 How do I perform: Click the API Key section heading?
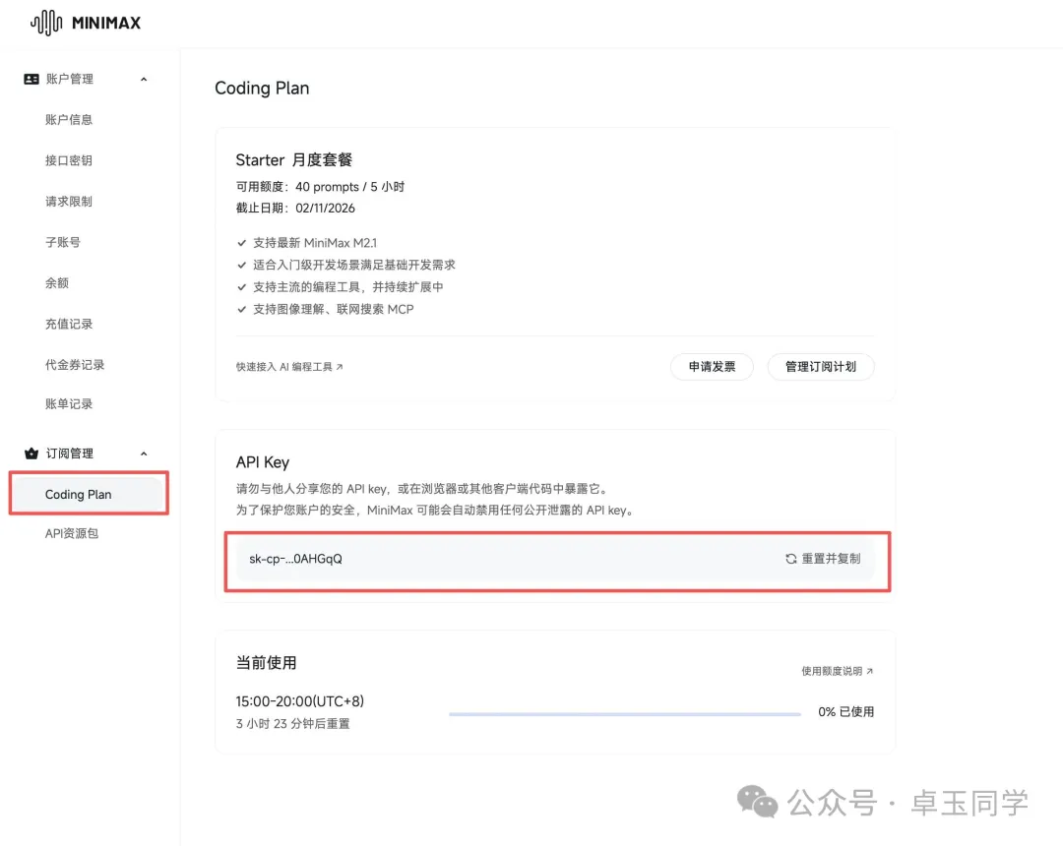(x=263, y=462)
